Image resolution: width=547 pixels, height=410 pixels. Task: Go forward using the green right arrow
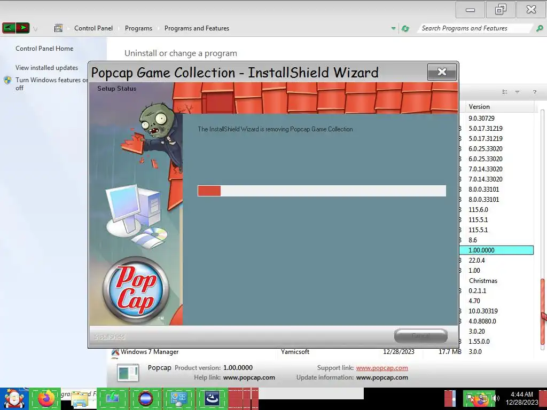[22, 28]
